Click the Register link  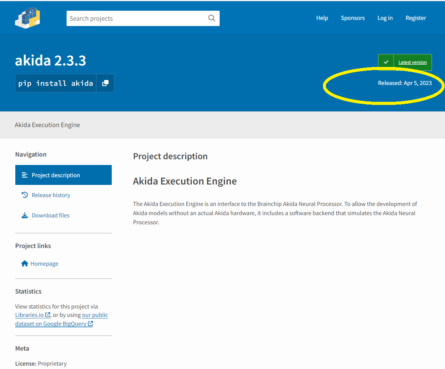[x=416, y=18]
